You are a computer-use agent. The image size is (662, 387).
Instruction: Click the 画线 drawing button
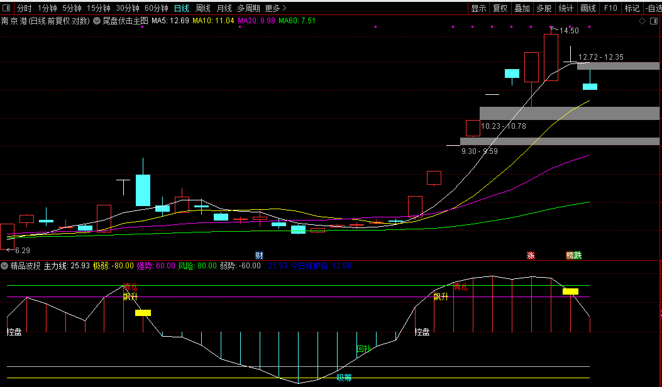[x=588, y=8]
